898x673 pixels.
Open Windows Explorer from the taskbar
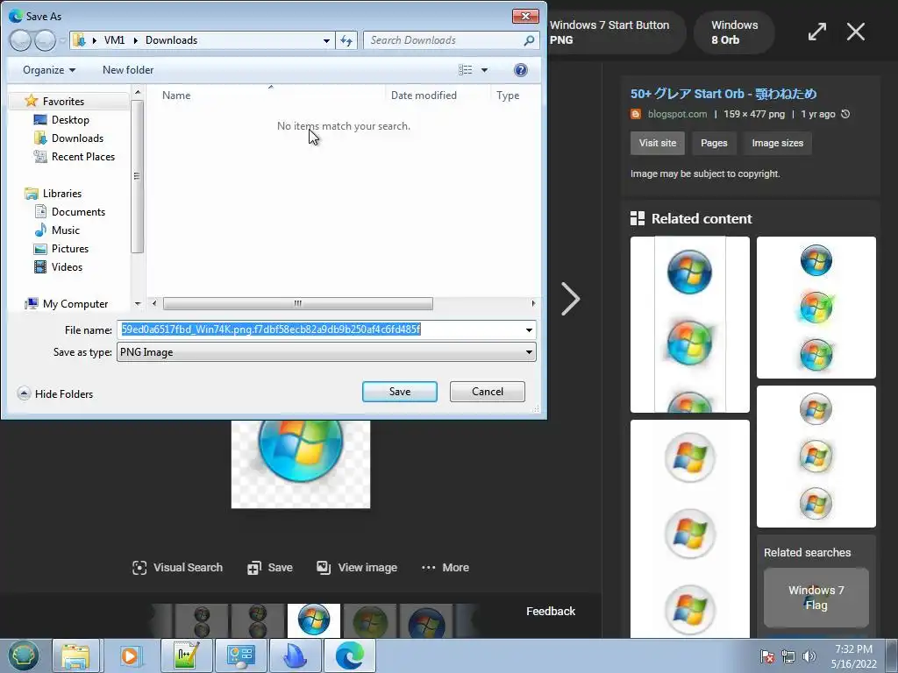point(76,655)
